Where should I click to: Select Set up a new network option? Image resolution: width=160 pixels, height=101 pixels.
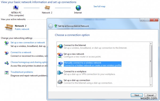103,55
